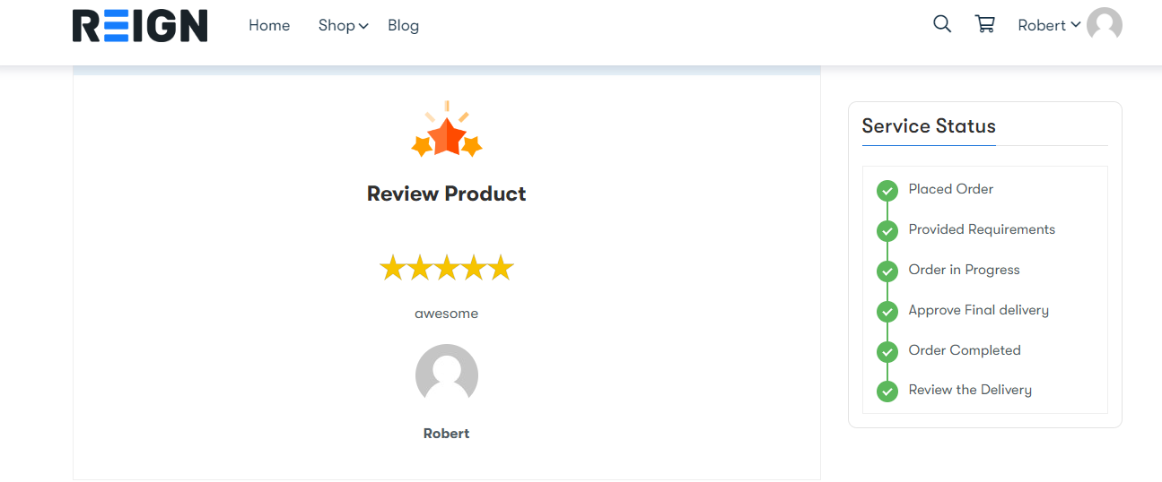Image resolution: width=1162 pixels, height=482 pixels.
Task: Click the REIGN logo
Action: pos(140,26)
